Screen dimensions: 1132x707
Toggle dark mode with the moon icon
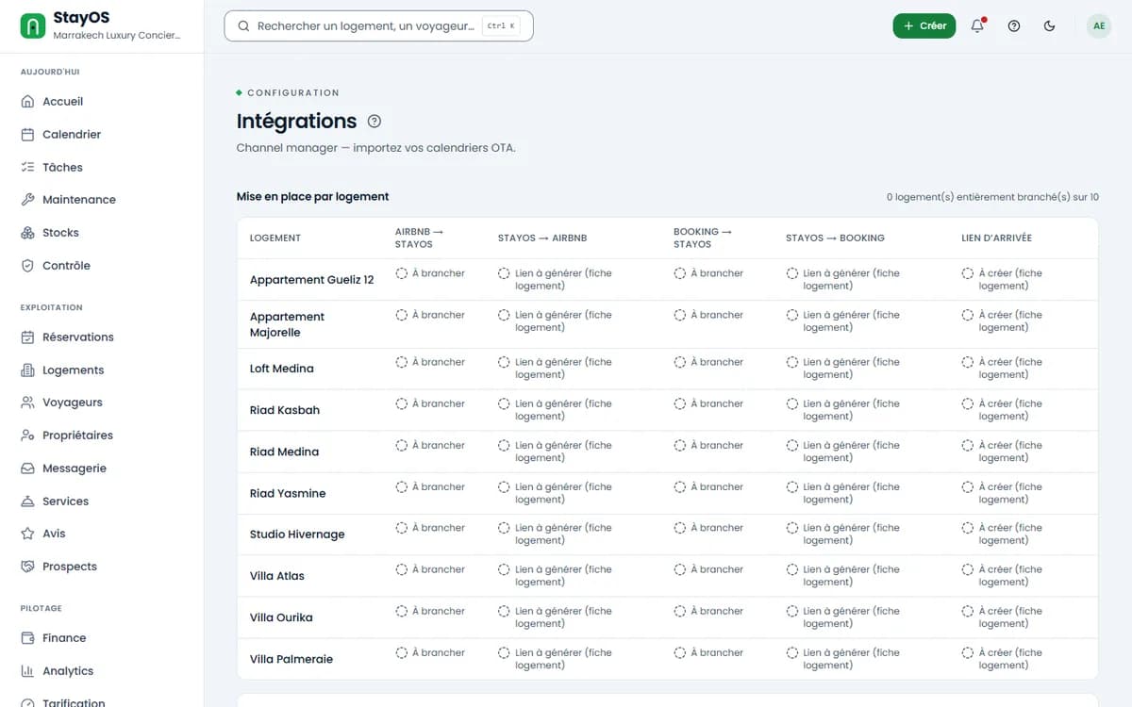click(1050, 26)
